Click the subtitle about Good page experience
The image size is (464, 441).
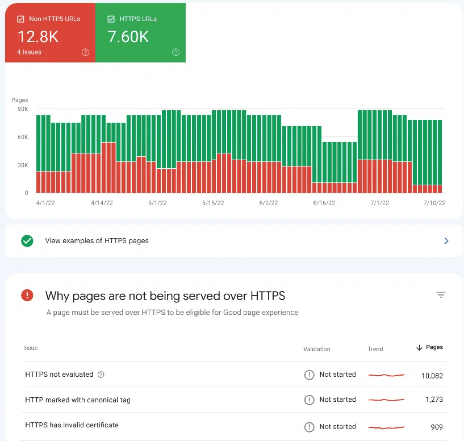pos(172,313)
